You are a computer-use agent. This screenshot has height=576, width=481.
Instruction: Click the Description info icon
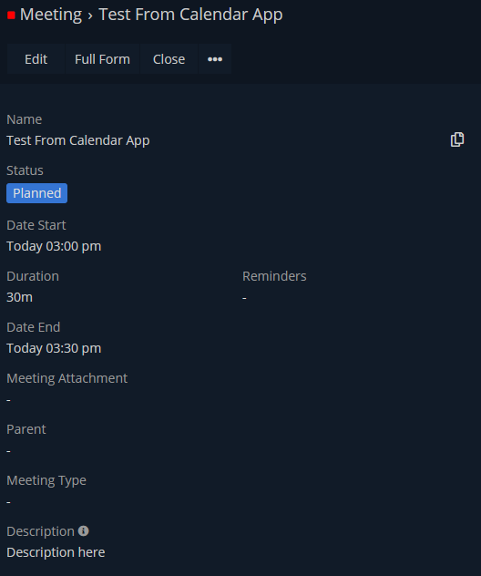(x=83, y=530)
